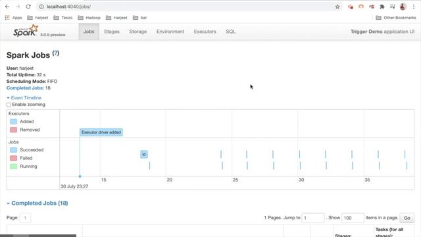Open the Spark Jobs help (?) tooltip

pos(55,53)
